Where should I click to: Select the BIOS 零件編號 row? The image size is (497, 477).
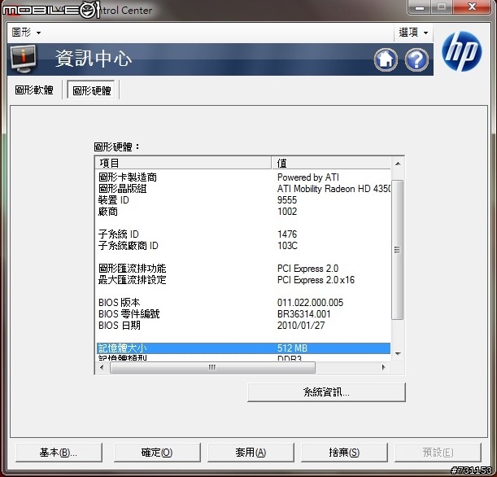coord(243,314)
